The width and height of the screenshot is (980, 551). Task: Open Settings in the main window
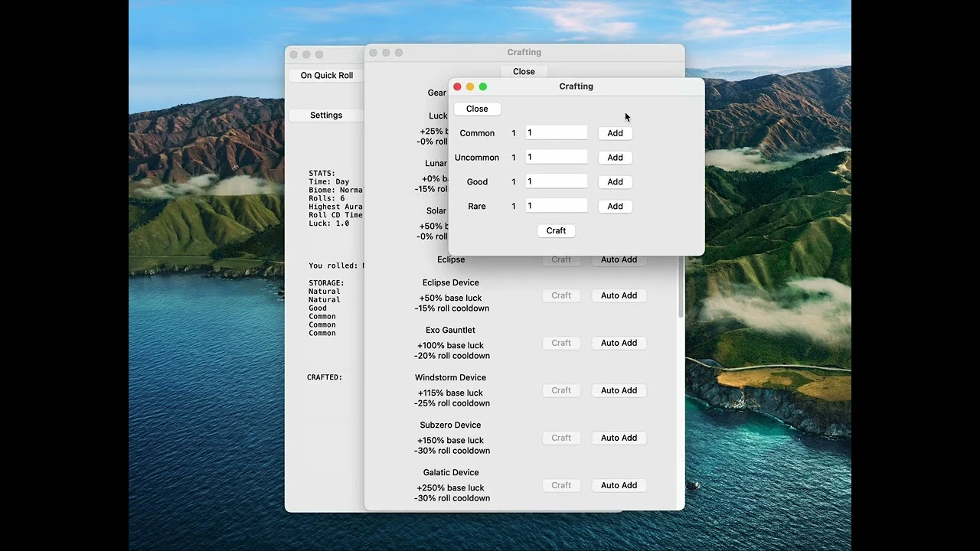pyautogui.click(x=326, y=116)
